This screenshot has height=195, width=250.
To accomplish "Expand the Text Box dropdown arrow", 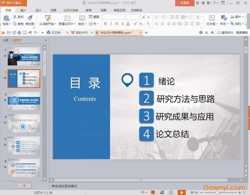I will [x=217, y=24].
